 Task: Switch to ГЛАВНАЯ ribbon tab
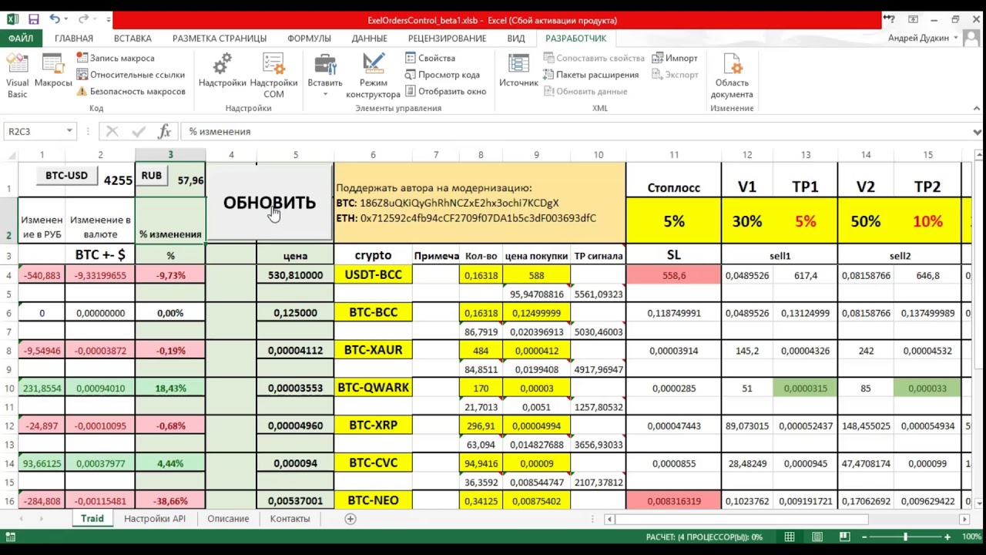coord(74,38)
